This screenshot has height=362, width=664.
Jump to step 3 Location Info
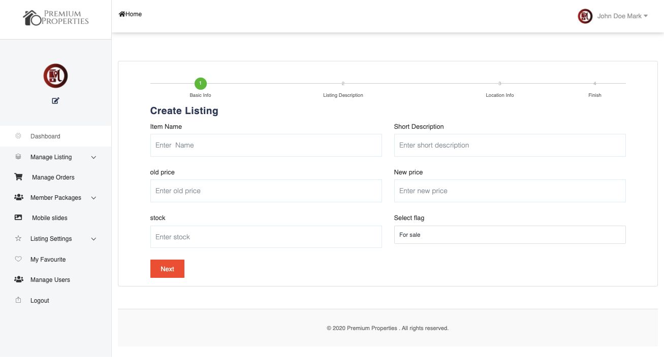499,84
